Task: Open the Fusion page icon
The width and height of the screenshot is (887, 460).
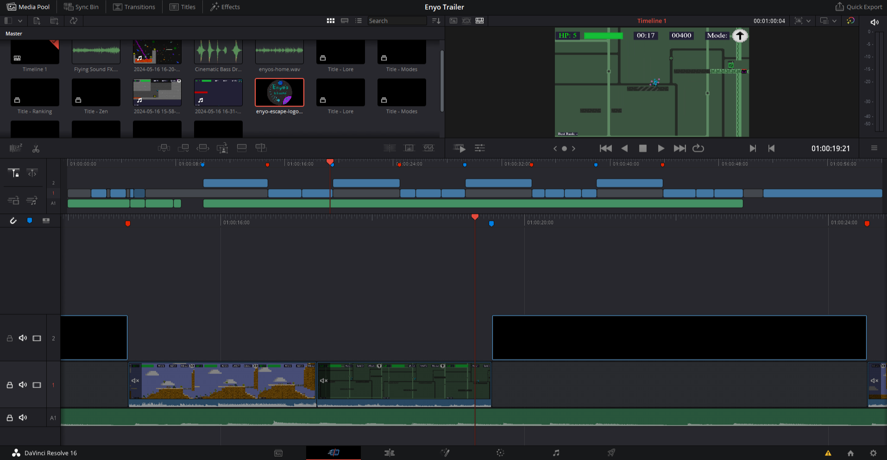Action: click(x=445, y=453)
